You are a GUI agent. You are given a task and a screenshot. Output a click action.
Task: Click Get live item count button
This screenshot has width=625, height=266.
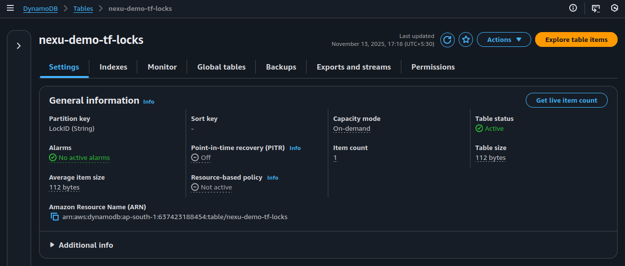coord(567,100)
